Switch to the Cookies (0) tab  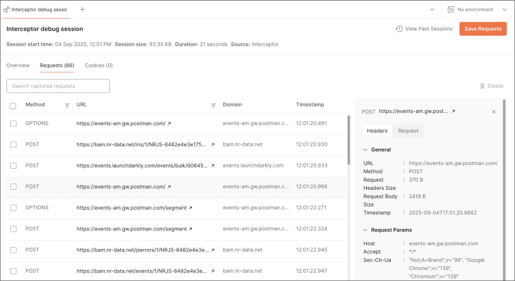[98, 65]
